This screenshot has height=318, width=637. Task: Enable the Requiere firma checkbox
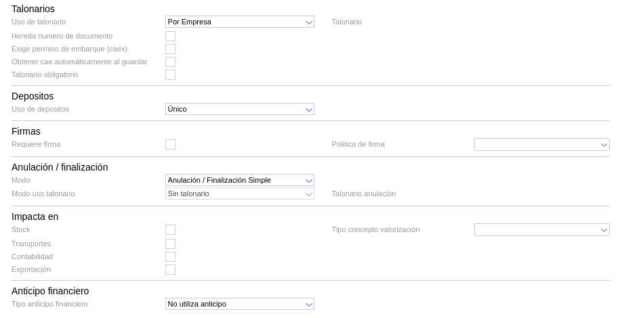170,144
